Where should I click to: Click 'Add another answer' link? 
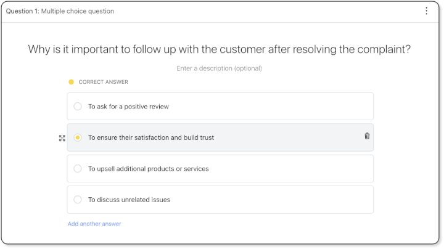94,224
